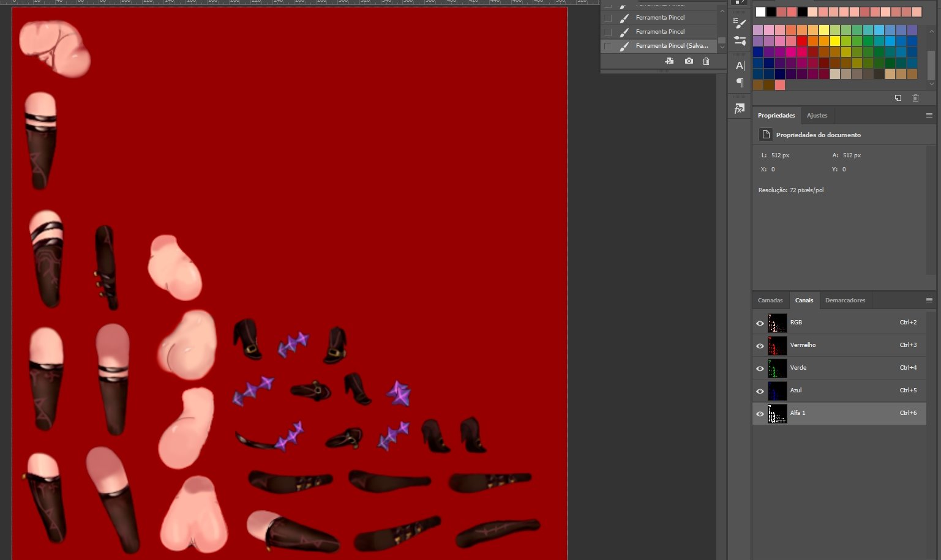
Task: Select the Verde channel row
Action: pos(839,368)
